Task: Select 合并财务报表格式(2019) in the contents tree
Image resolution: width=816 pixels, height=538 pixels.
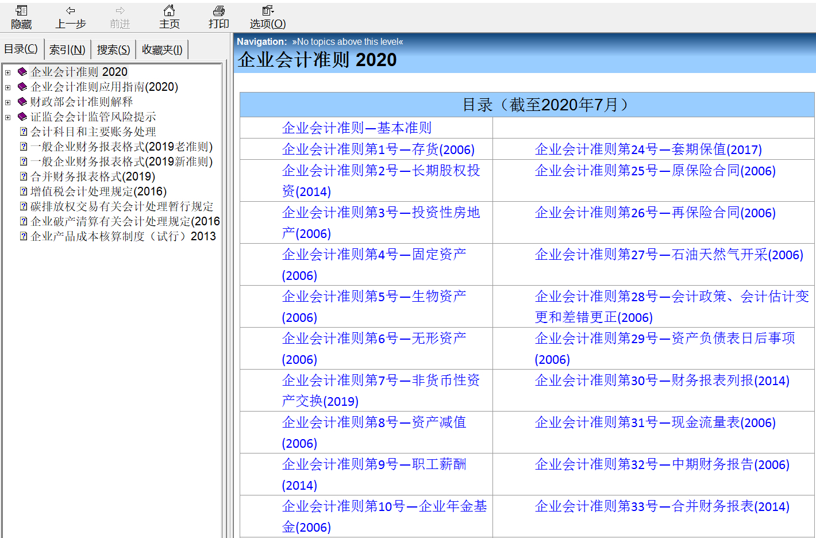Action: pos(93,176)
